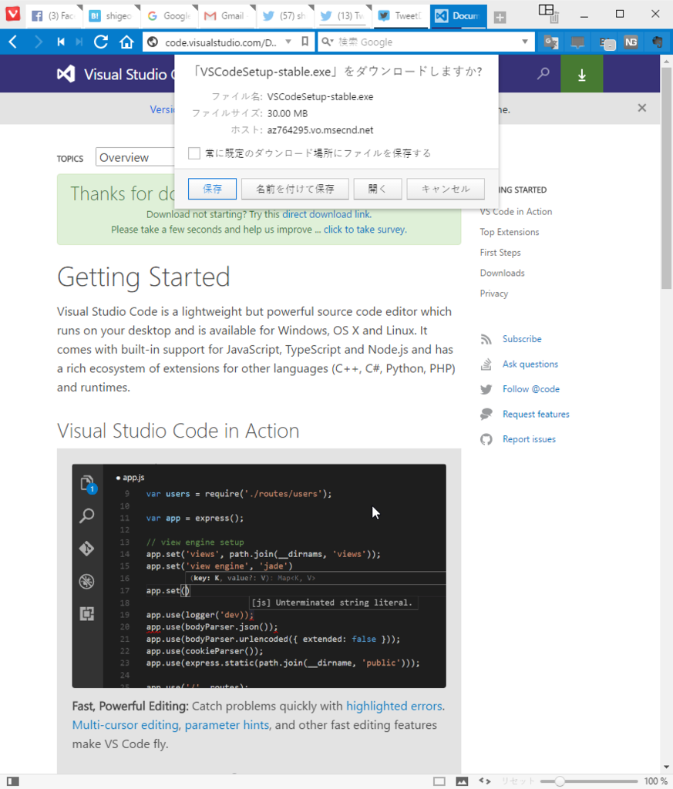Open the Vivaldi menu icon
Viewport: 673px width, 789px height.
[x=12, y=13]
